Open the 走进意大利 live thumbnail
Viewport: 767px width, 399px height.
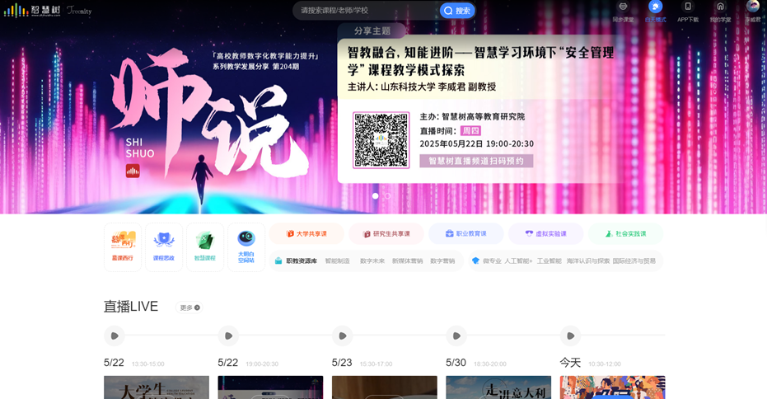point(498,387)
